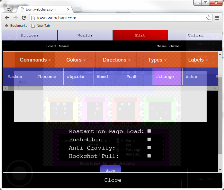Click the browser forward arrow
The height and width of the screenshot is (190, 224).
pos(16,18)
